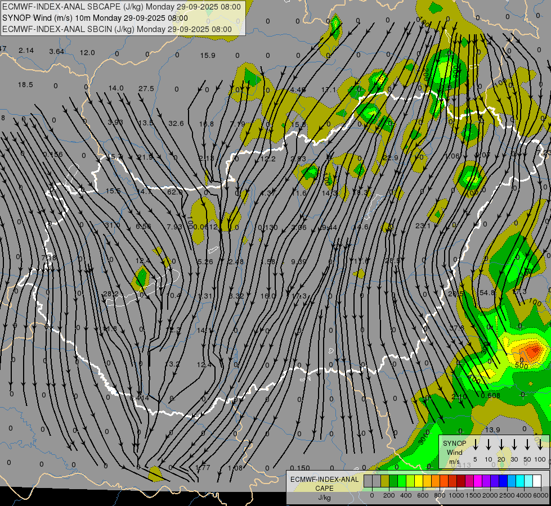Click the '18.5' value on map

pos(25,85)
